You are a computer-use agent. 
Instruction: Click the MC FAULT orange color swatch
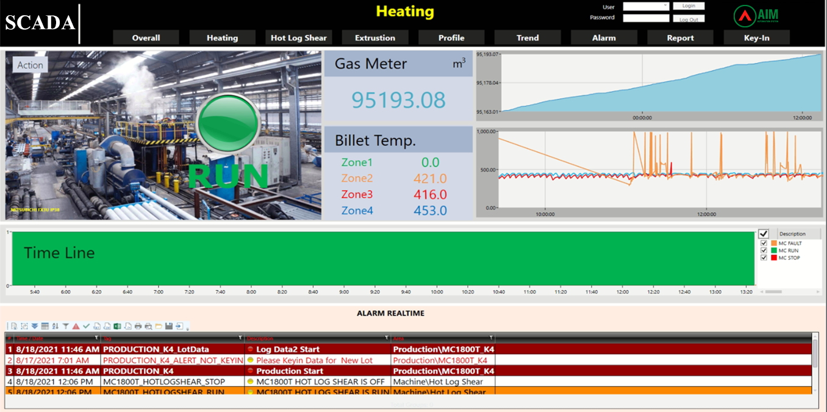pos(774,243)
